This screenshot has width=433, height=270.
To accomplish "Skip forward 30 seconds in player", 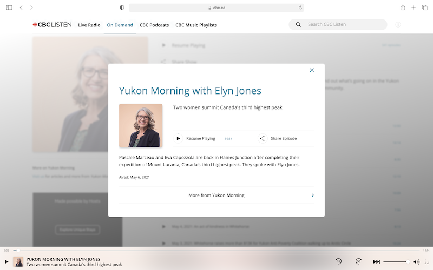I will tap(358, 261).
